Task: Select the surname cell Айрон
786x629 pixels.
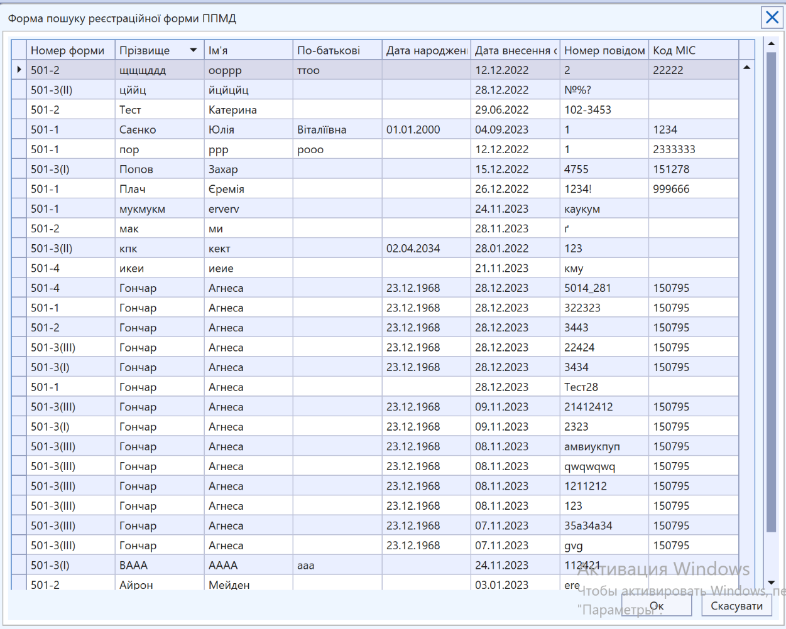Action: point(160,584)
